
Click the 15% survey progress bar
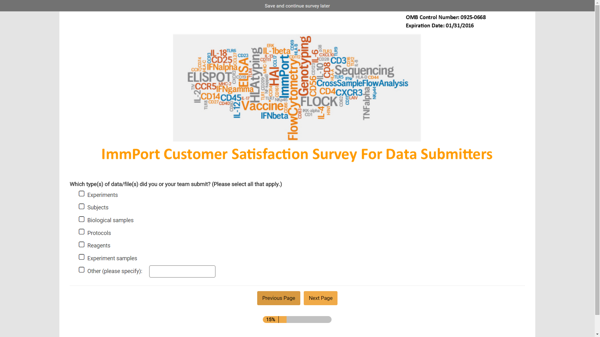tap(297, 320)
